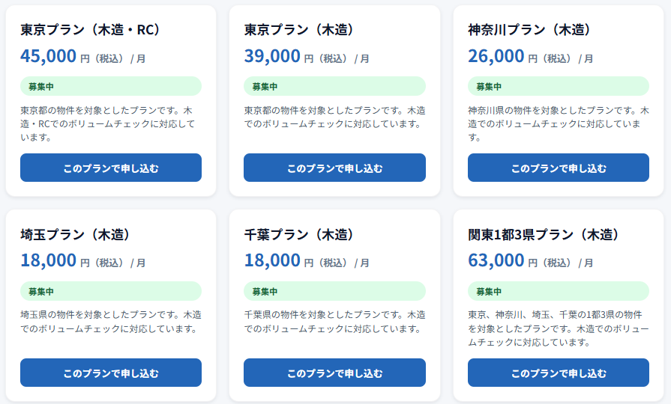The width and height of the screenshot is (671, 404).
Task: Click the 募集中 badge on 東京プラン（木造・RC）
Action: (111, 86)
